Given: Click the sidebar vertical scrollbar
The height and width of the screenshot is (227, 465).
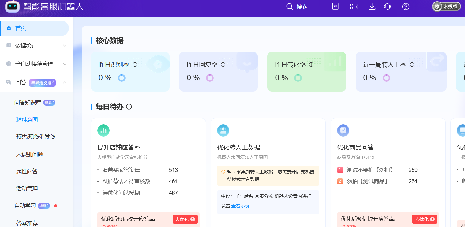Looking at the screenshot, I should pos(71,87).
